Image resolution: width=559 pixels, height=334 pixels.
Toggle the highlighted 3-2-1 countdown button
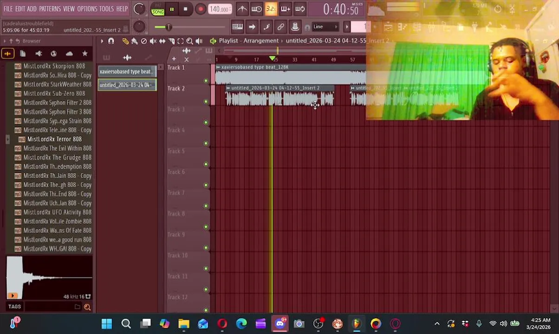click(x=271, y=9)
